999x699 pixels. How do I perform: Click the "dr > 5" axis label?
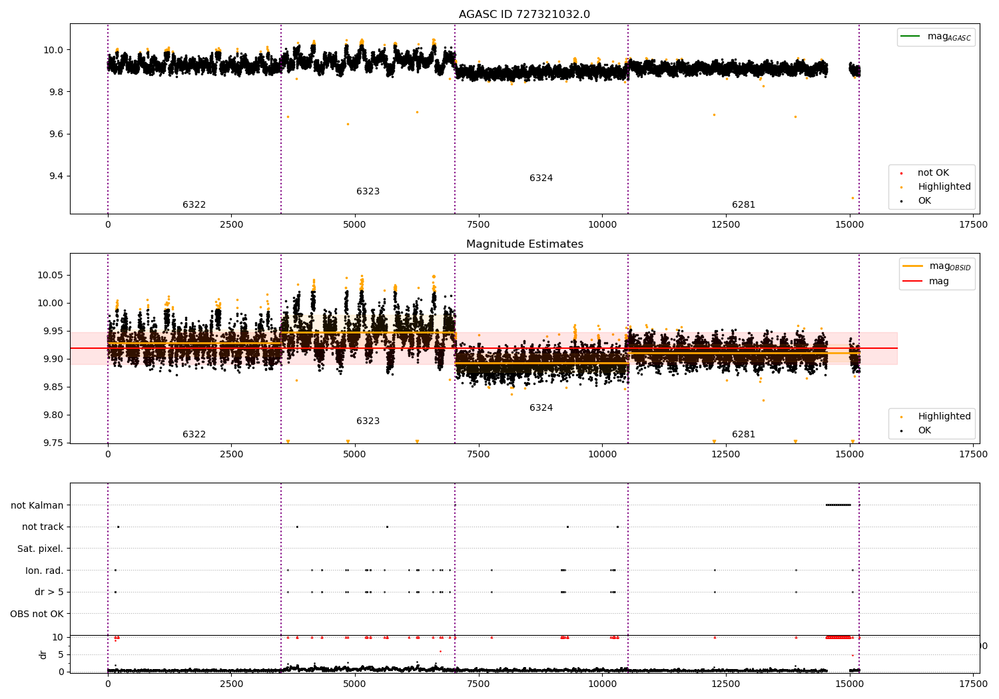[49, 592]
